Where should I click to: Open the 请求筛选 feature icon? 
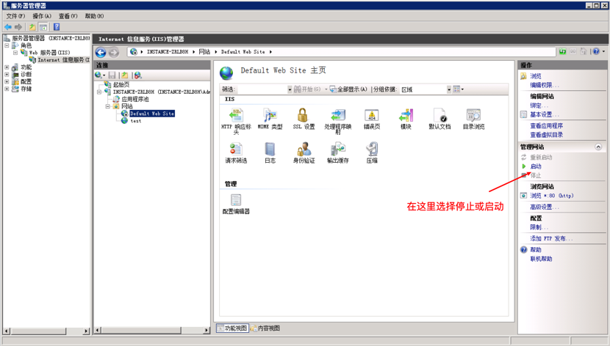click(x=236, y=149)
